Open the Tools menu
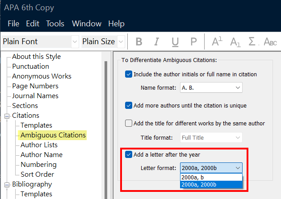Viewport: 281px width, 199px height. click(55, 24)
